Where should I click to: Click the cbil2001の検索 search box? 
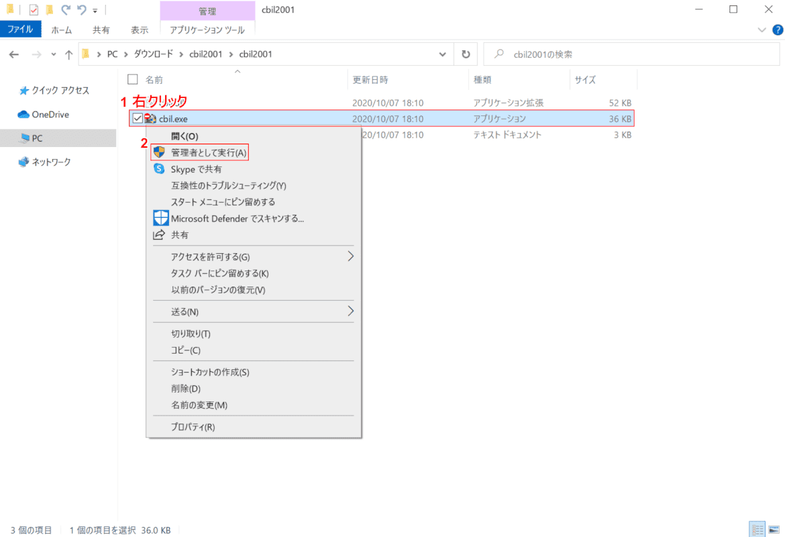click(632, 54)
